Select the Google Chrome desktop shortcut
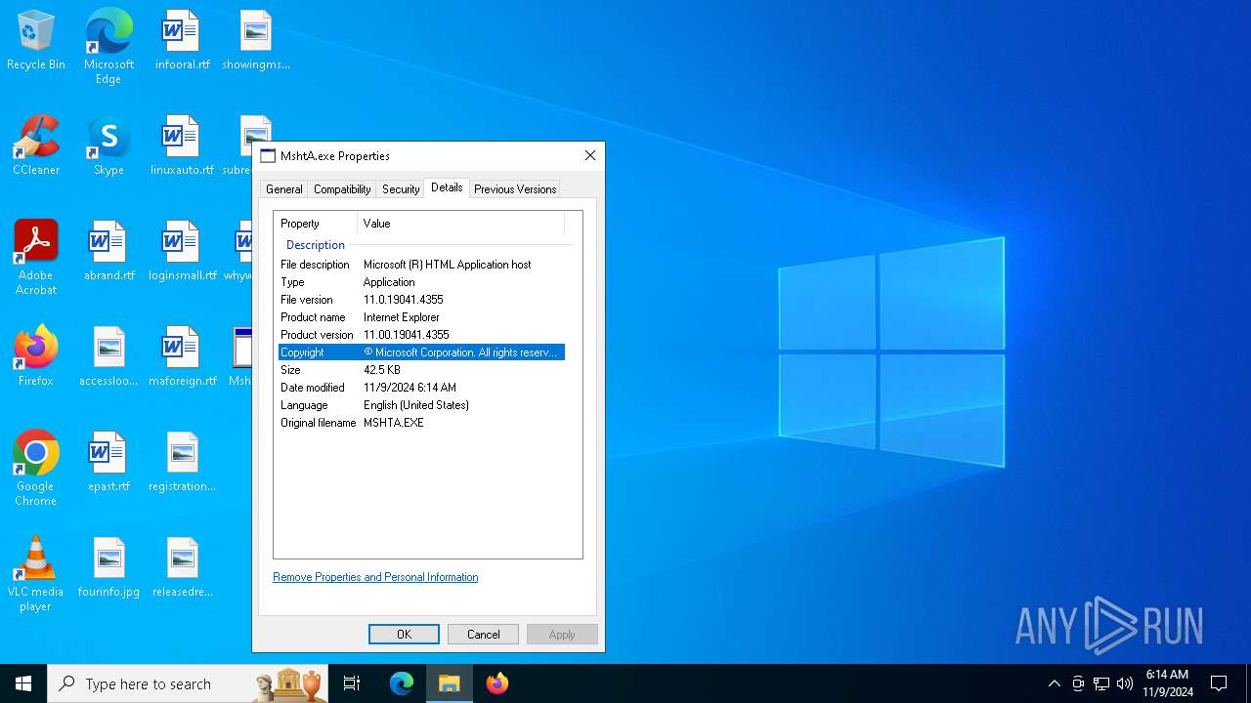This screenshot has height=703, width=1251. click(36, 467)
